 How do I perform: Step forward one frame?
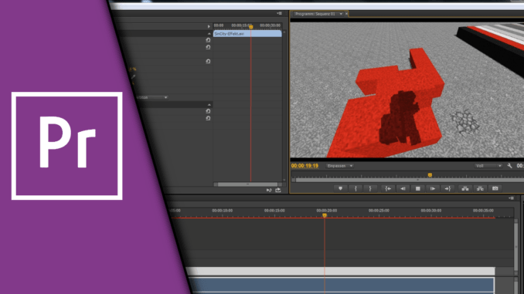433,188
